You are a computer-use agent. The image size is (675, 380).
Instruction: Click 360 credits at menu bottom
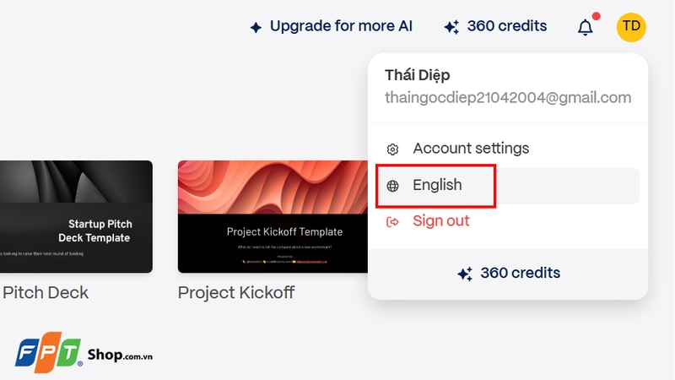click(x=520, y=274)
